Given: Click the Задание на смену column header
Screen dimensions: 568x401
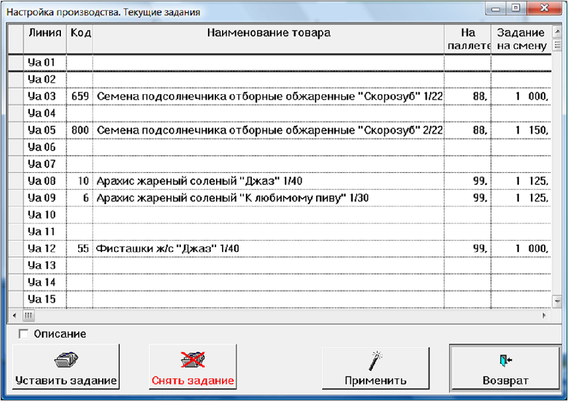Looking at the screenshot, I should point(521,39).
